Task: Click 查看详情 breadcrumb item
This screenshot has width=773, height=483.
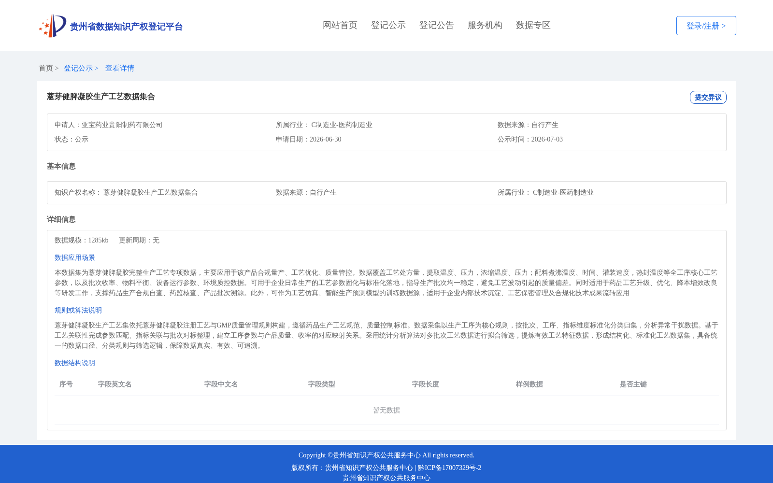Action: [120, 68]
